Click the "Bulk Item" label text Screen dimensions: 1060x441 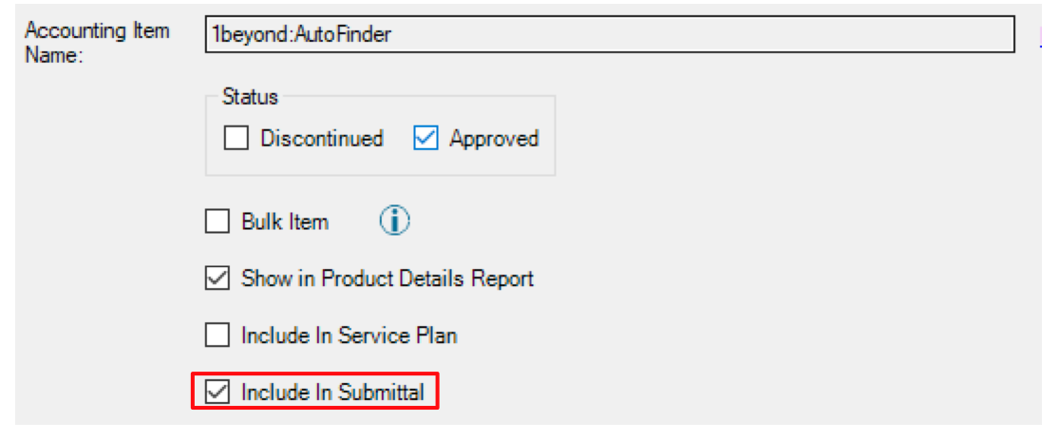point(285,221)
